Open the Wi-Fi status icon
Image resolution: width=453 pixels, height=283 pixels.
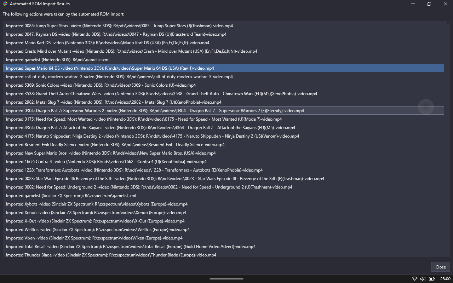[414, 279]
